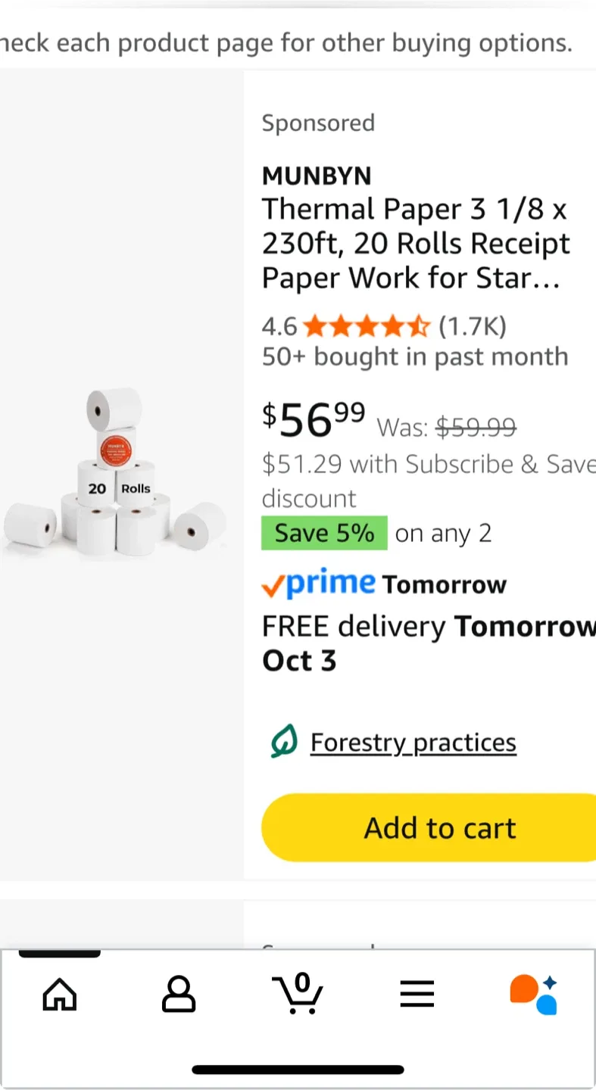Viewport: 596px width, 1090px height.
Task: Open the MUNBYN thermal paper product title
Action: 415,244
